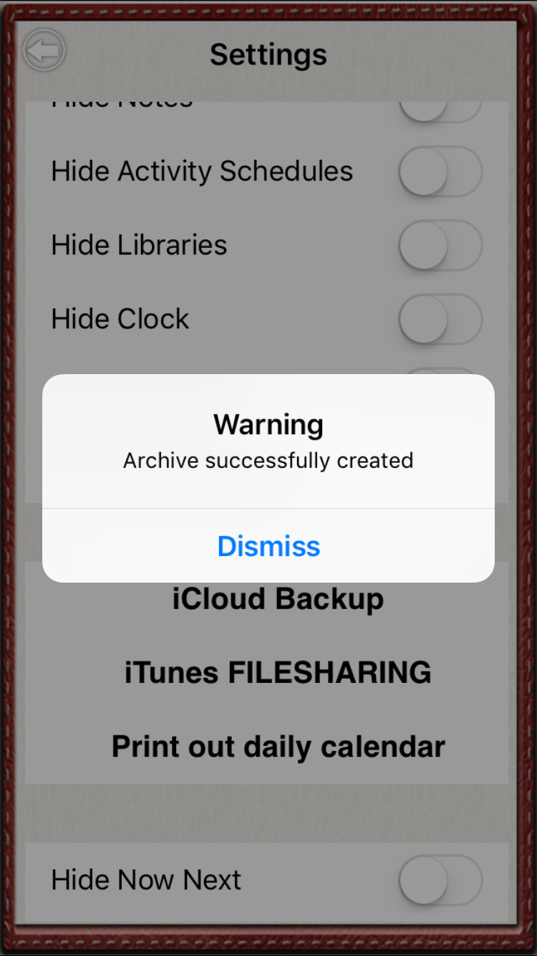This screenshot has height=956, width=537.
Task: Select the Hide Libraries label
Action: (139, 245)
